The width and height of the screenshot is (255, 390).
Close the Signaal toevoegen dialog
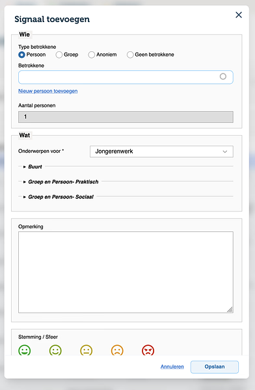pyautogui.click(x=239, y=15)
